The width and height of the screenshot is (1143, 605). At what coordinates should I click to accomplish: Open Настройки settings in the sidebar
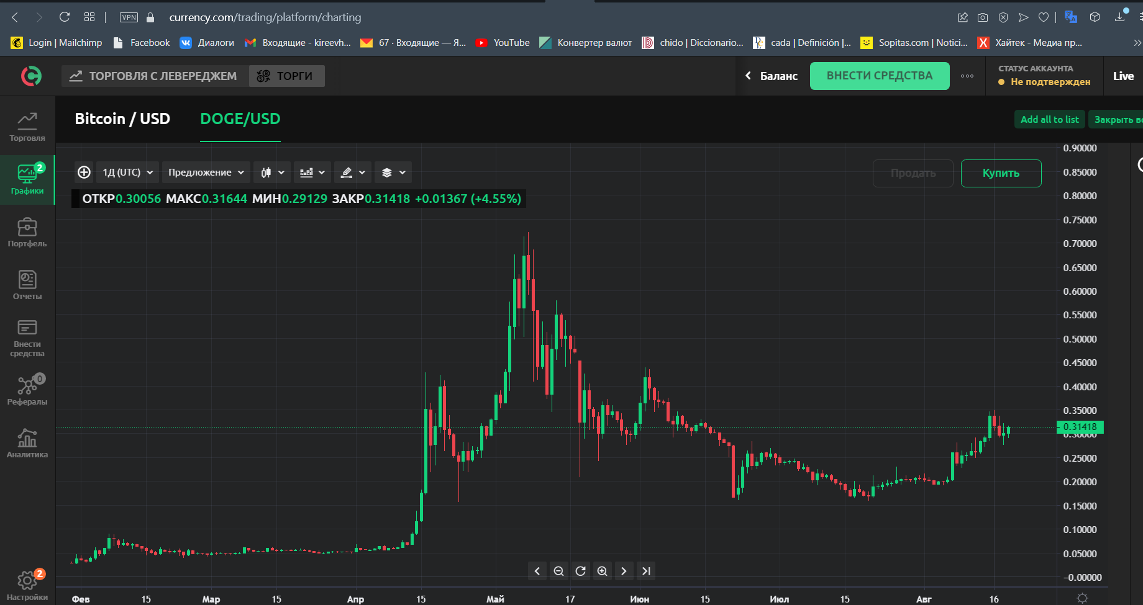[27, 585]
